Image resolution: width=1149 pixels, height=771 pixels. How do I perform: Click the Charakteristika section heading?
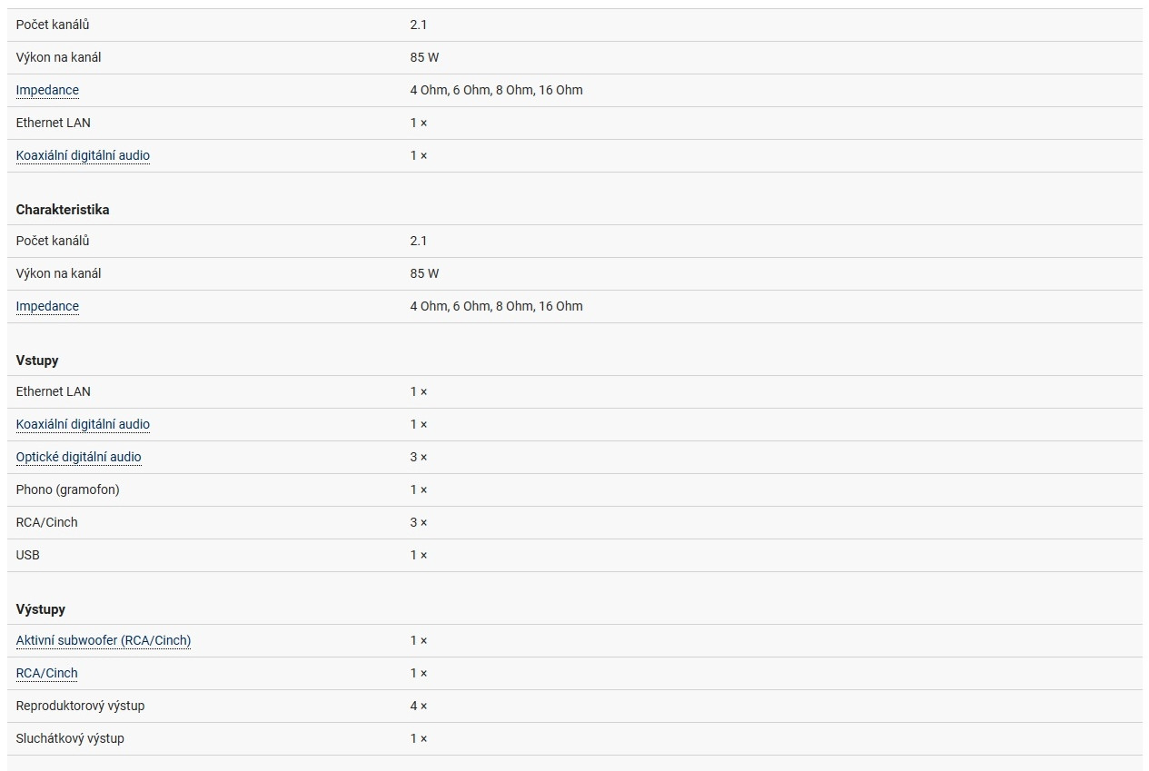(x=63, y=210)
